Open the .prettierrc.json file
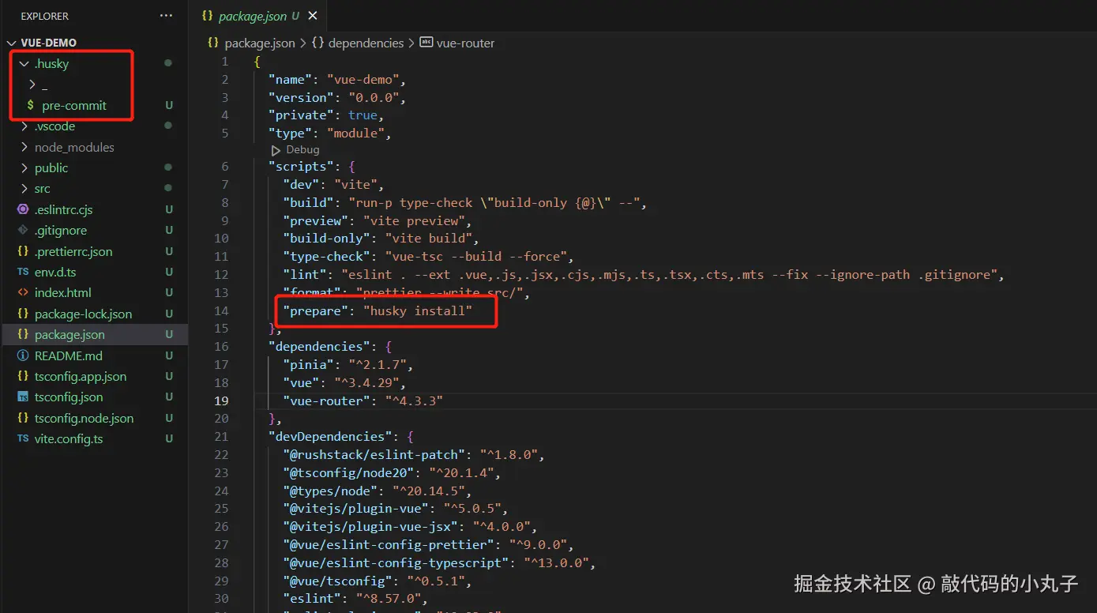The height and width of the screenshot is (613, 1097). pos(73,252)
